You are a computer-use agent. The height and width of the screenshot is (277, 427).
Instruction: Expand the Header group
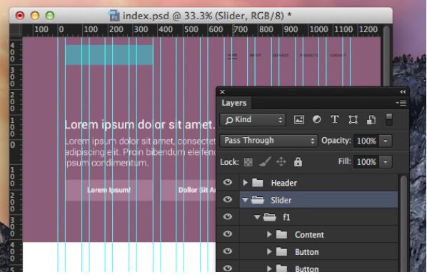click(x=245, y=183)
